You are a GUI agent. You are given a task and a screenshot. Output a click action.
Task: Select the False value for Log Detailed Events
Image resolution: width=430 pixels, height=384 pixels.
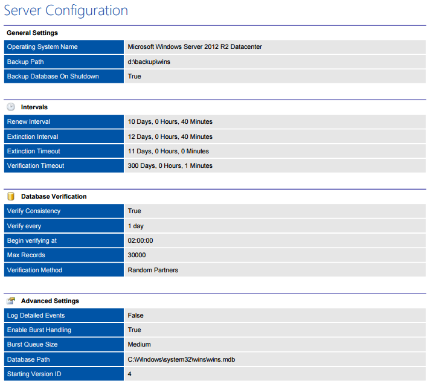(x=135, y=316)
